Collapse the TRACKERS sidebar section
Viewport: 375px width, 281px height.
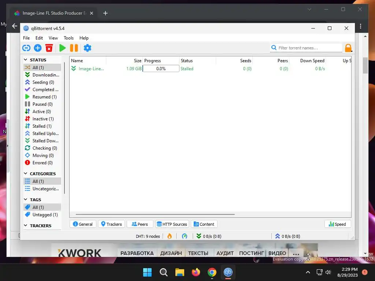(x=26, y=225)
